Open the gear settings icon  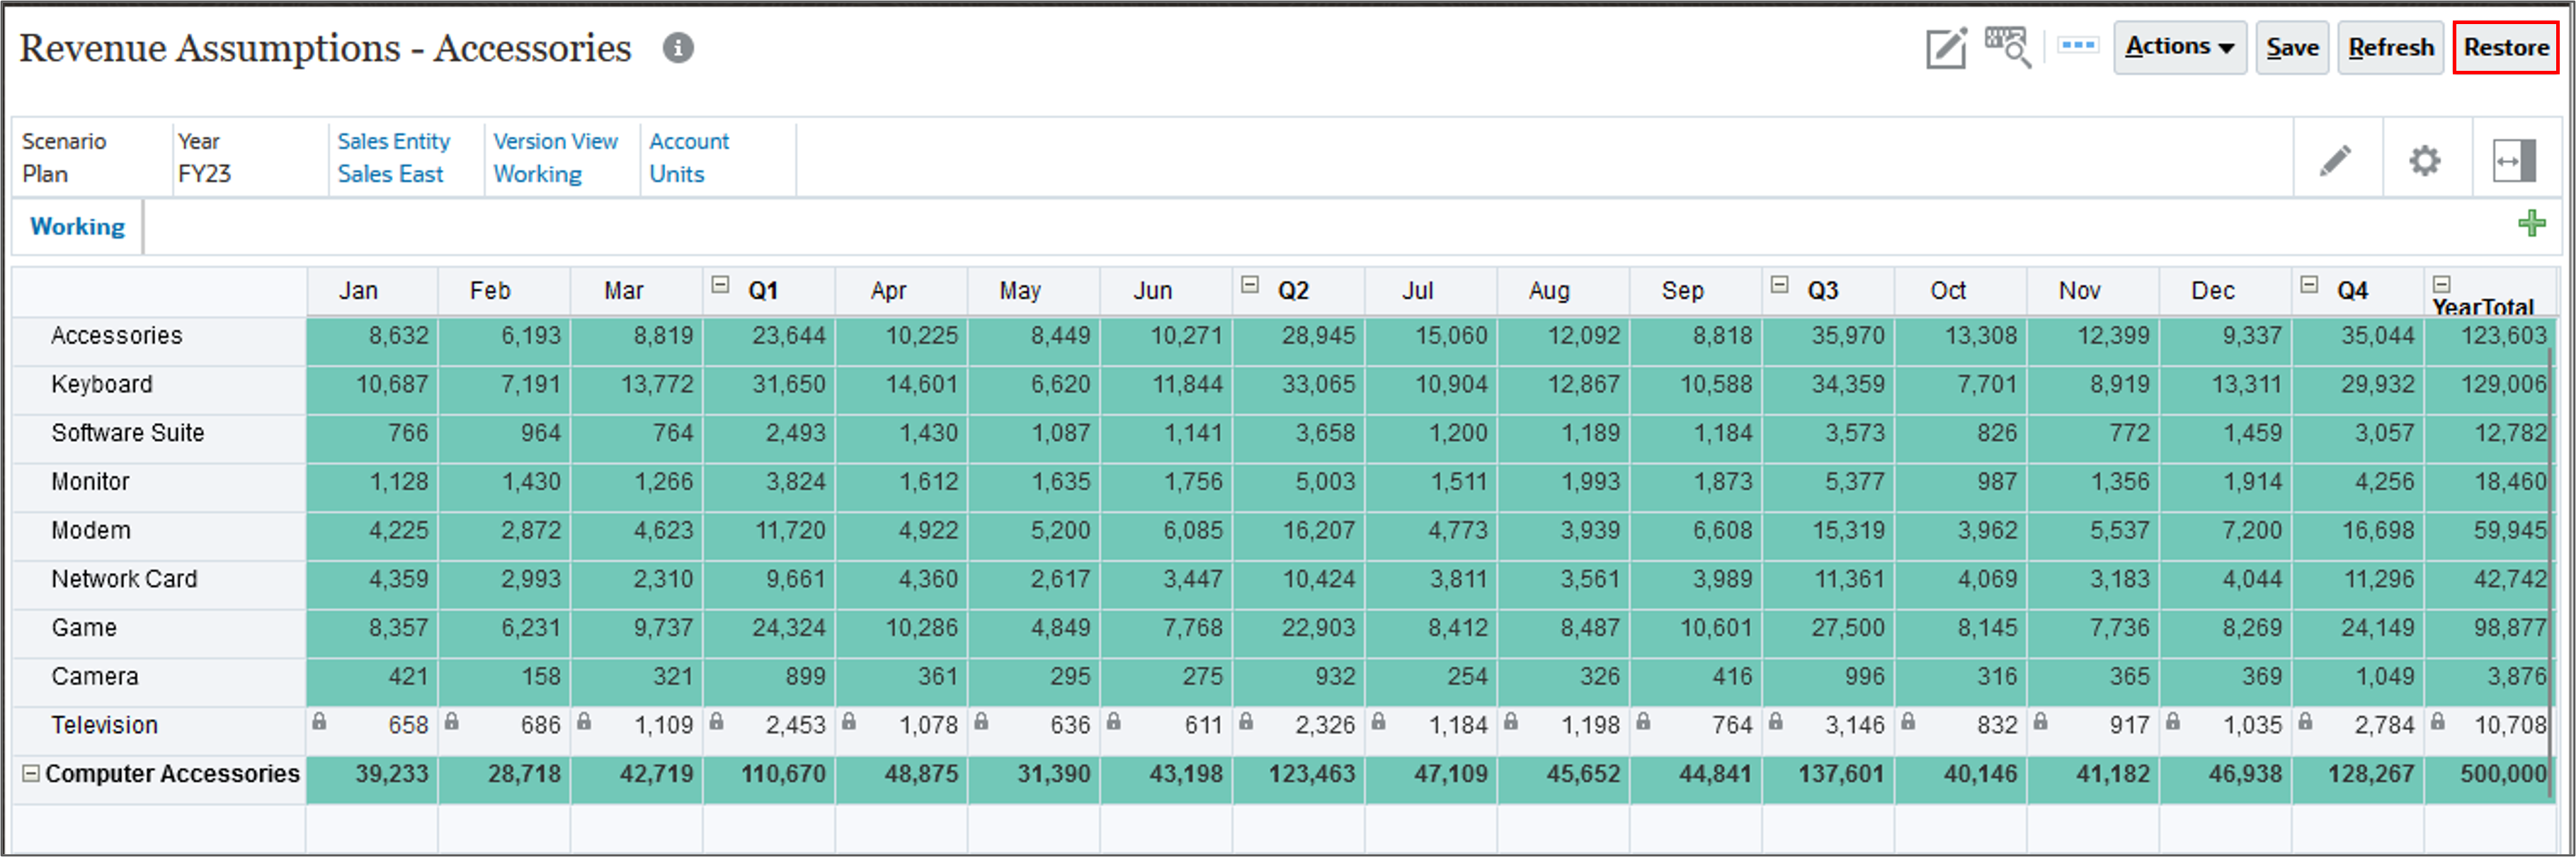[2426, 159]
